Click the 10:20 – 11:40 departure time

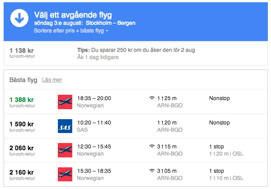point(94,123)
